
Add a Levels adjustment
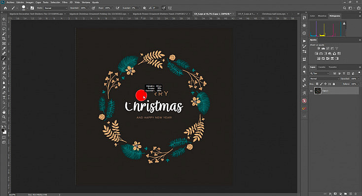[x=323, y=48]
